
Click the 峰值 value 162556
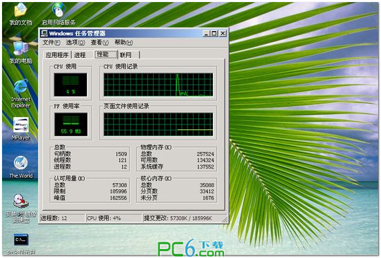pyautogui.click(x=119, y=198)
